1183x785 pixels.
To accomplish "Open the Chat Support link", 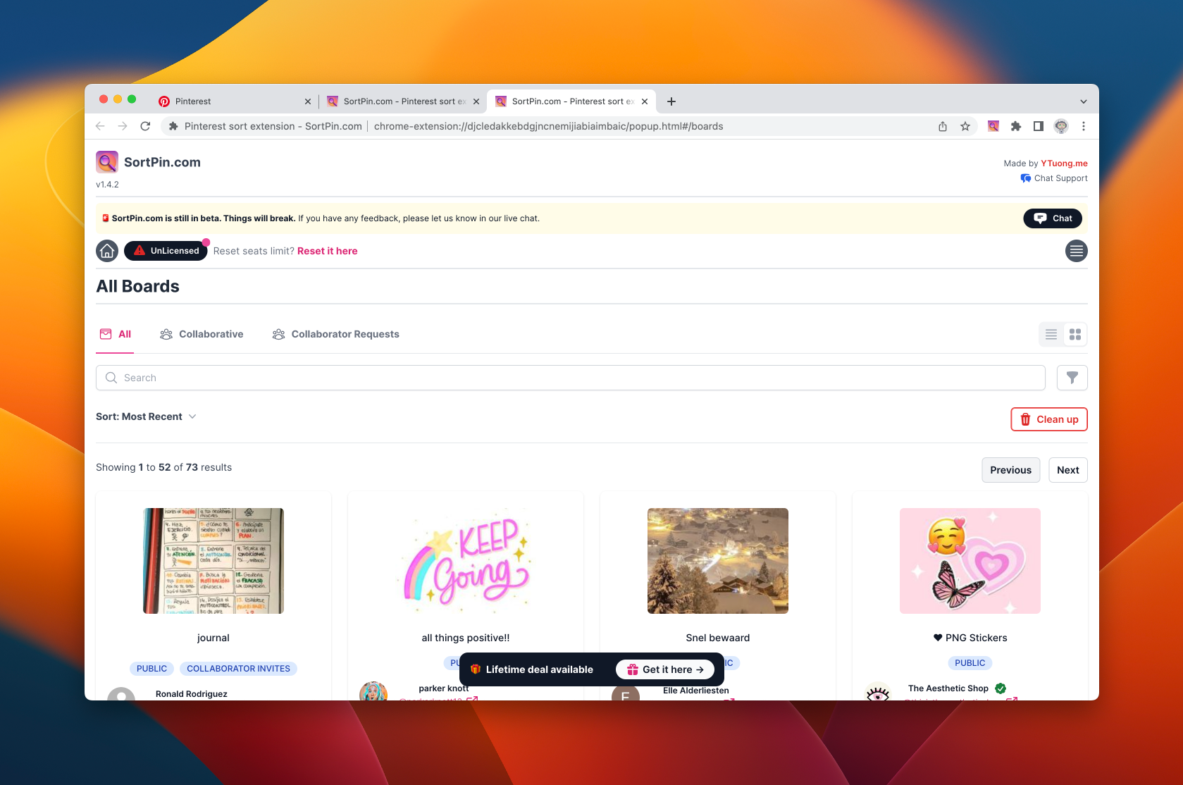I will click(x=1054, y=178).
